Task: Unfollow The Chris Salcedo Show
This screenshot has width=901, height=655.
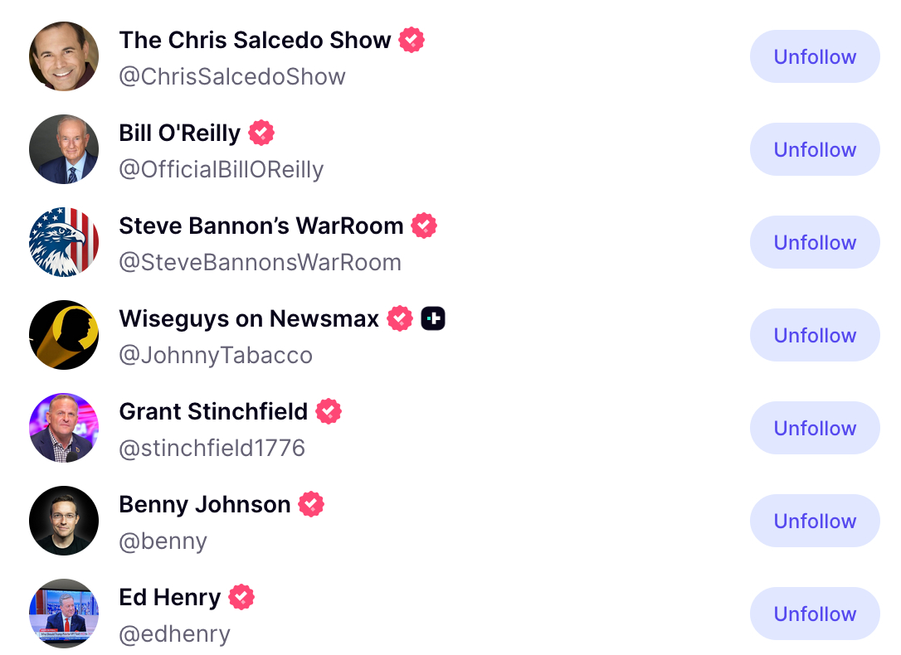Action: click(x=815, y=56)
